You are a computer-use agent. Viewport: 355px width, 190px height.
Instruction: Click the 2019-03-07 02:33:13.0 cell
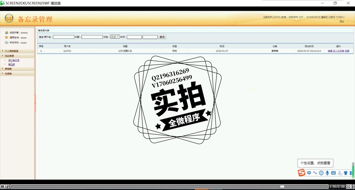coord(309,51)
